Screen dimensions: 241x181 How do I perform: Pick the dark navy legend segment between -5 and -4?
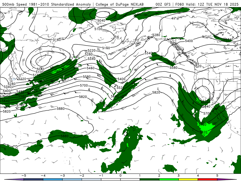(33, 179)
